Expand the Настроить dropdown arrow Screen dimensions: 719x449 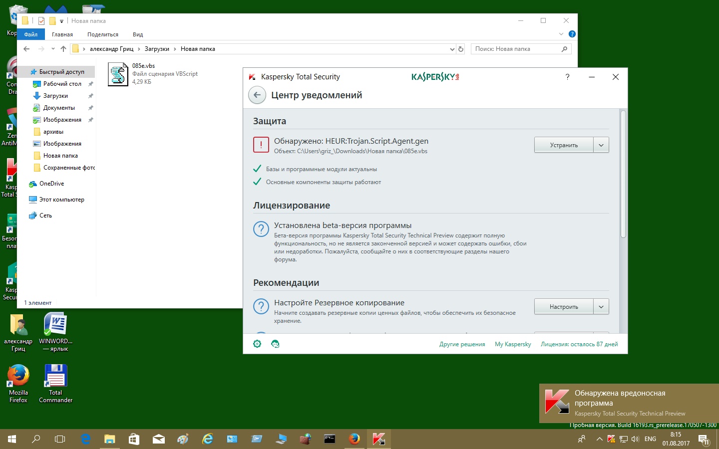601,306
